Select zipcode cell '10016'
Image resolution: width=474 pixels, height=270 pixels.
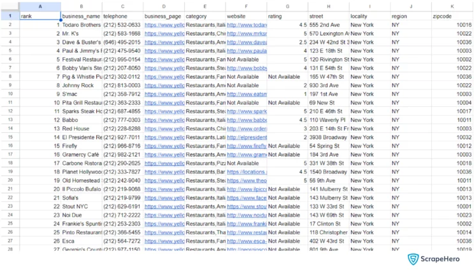pyautogui.click(x=452, y=25)
